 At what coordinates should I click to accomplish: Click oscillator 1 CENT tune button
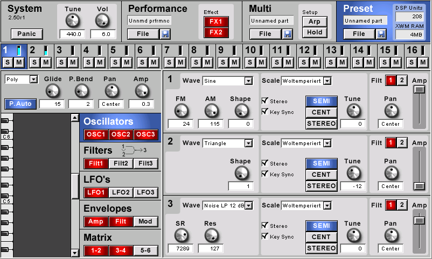click(x=321, y=112)
